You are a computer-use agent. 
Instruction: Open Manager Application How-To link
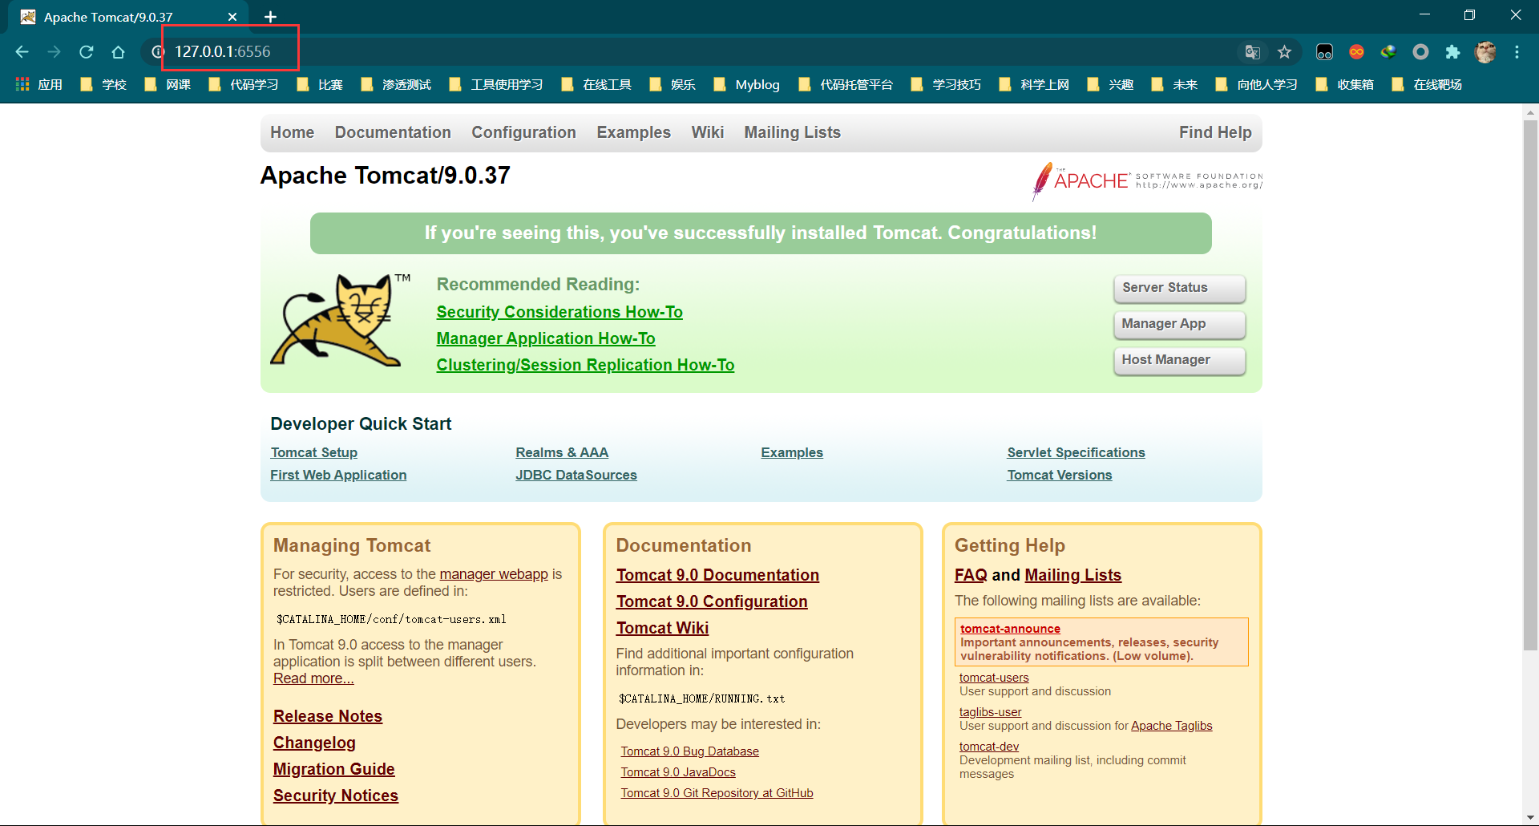(546, 338)
